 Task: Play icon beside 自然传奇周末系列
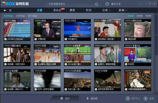(x=96, y=89)
